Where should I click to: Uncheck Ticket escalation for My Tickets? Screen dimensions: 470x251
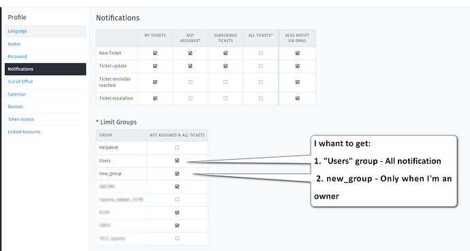[x=155, y=99]
